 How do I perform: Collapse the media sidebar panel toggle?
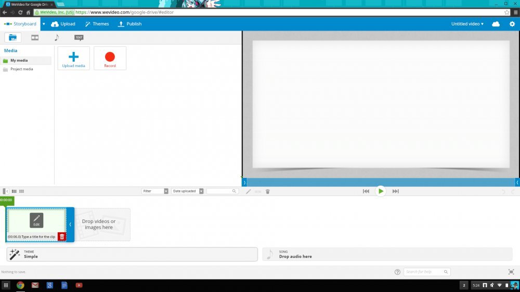coord(6,191)
